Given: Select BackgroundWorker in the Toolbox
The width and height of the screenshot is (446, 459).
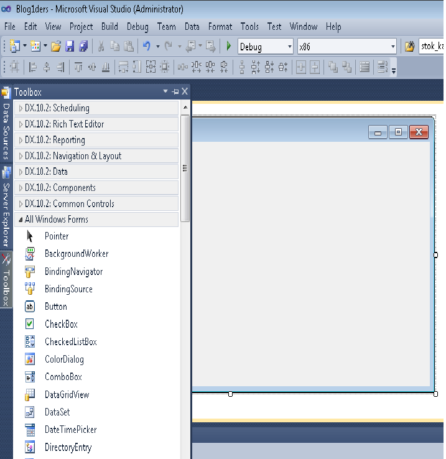Looking at the screenshot, I should point(96,254).
